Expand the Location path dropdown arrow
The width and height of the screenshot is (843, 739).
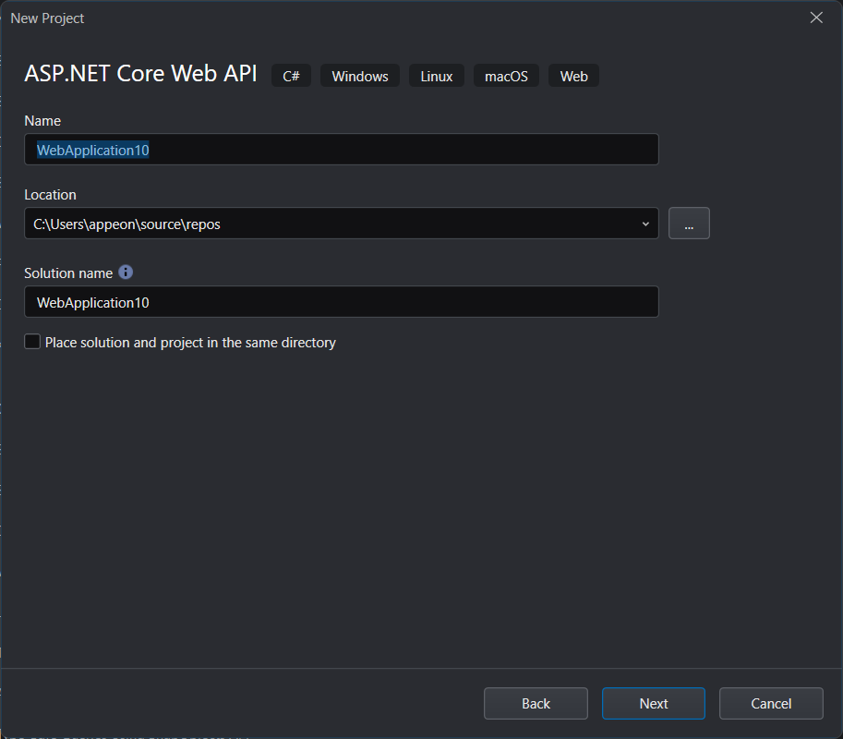pos(644,224)
